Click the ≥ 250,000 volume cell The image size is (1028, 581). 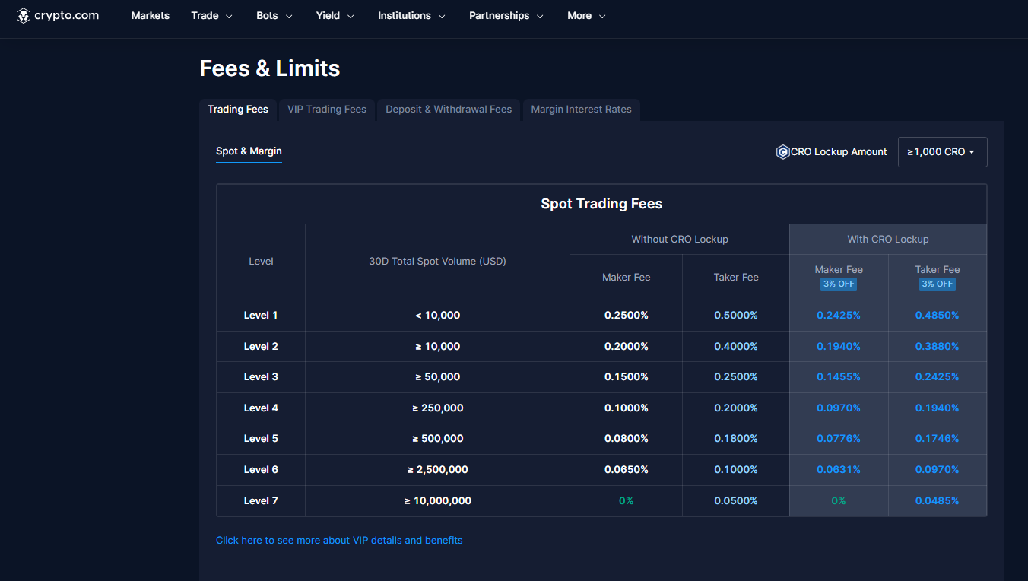437,408
